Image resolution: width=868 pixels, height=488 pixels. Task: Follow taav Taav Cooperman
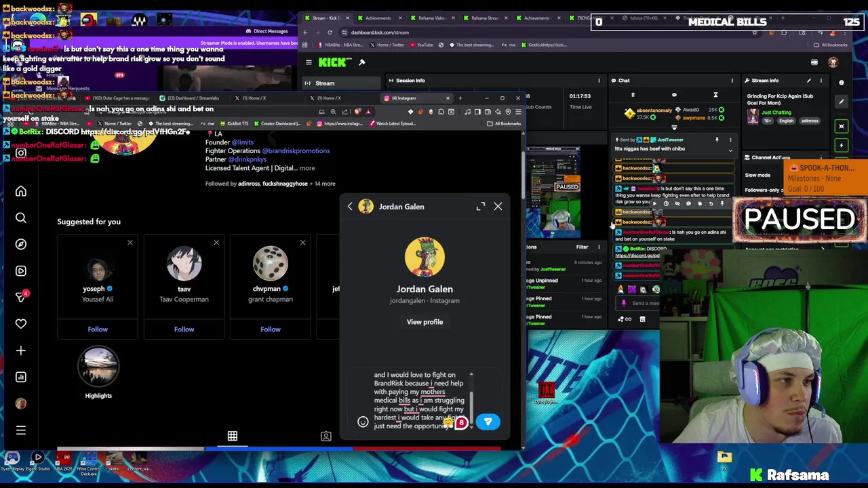click(184, 329)
